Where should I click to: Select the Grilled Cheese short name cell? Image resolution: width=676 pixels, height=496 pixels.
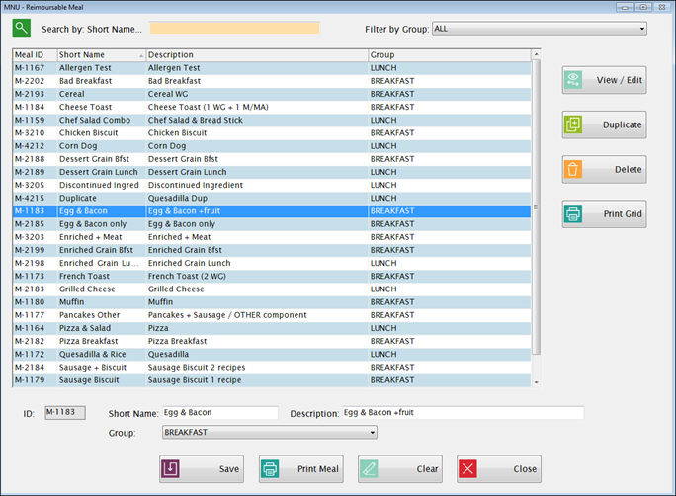click(x=102, y=289)
